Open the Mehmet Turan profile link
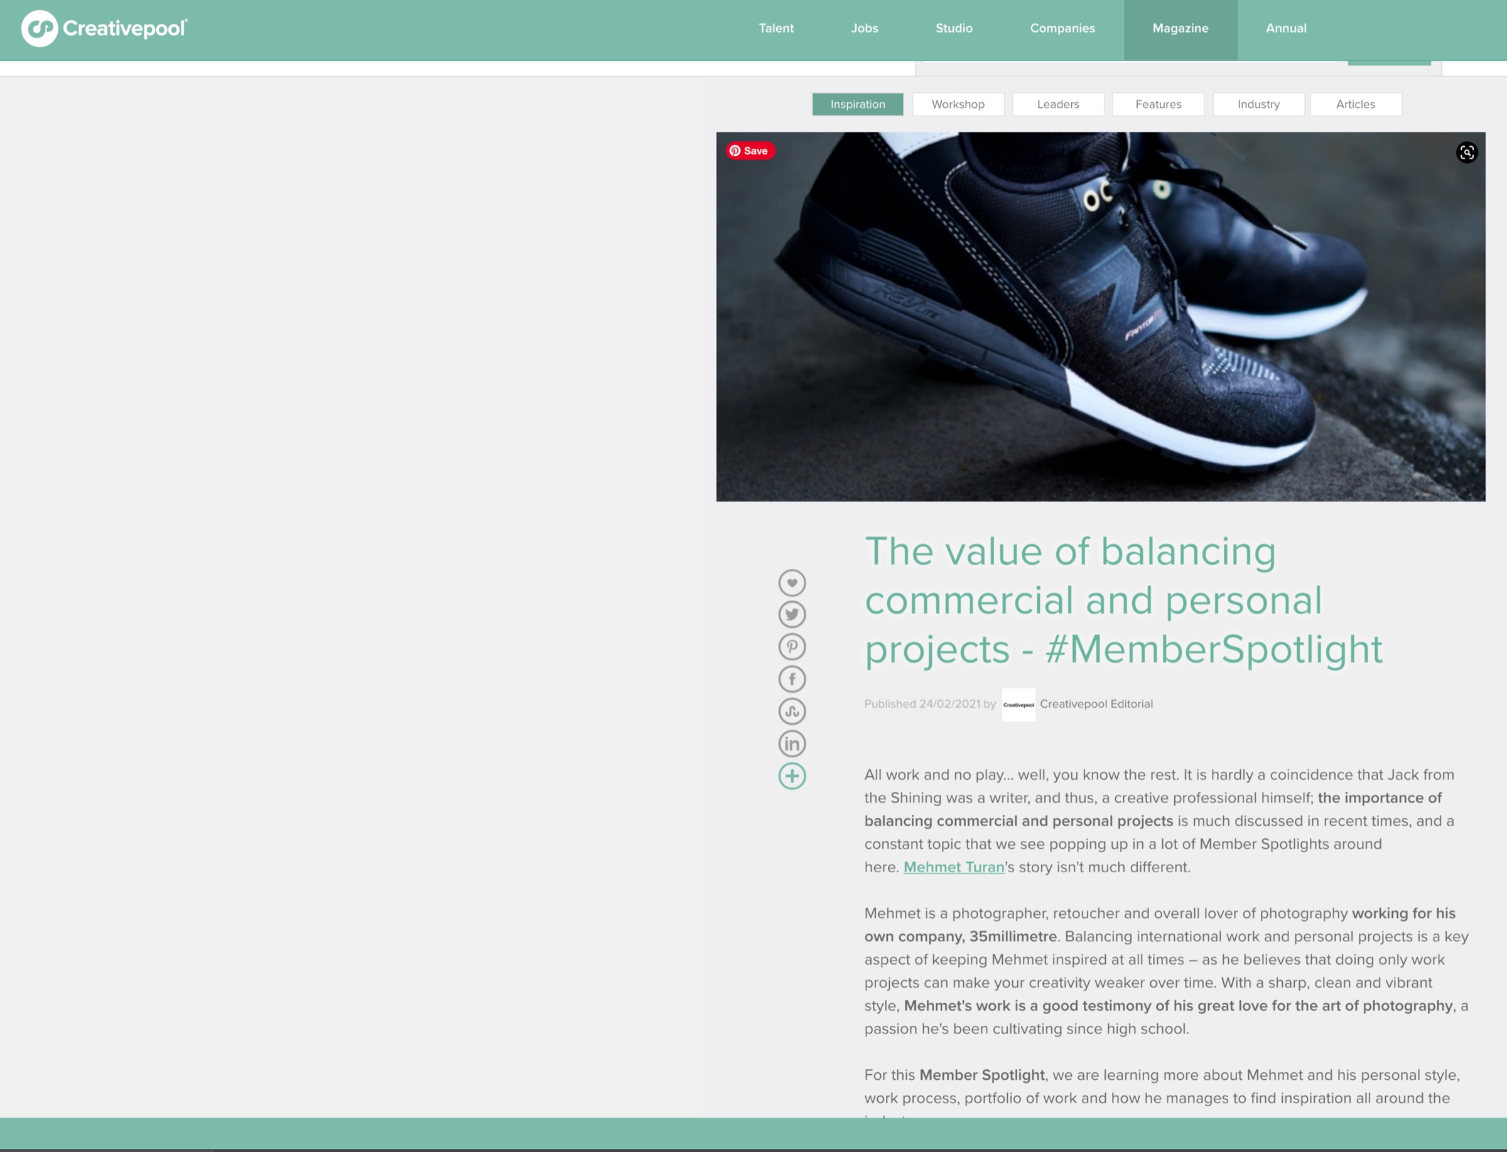This screenshot has height=1152, width=1507. pyautogui.click(x=954, y=867)
